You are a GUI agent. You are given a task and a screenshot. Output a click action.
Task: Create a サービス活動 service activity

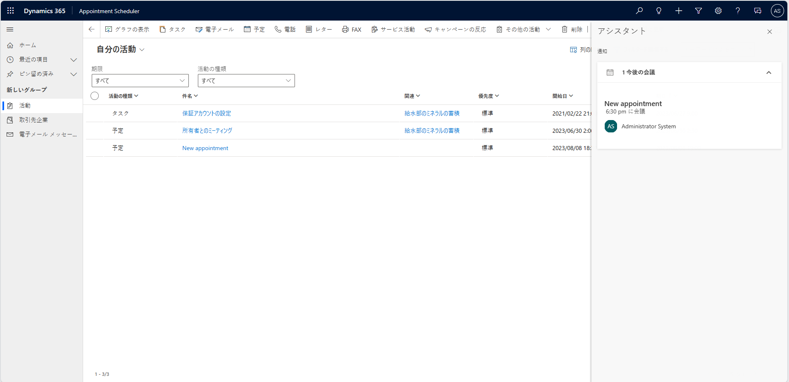393,29
